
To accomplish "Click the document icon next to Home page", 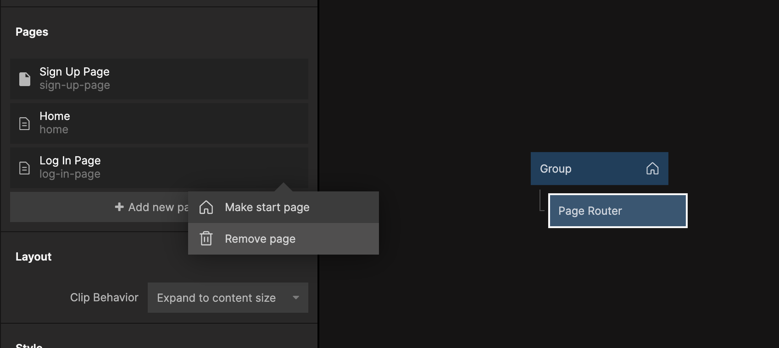I will (x=25, y=123).
